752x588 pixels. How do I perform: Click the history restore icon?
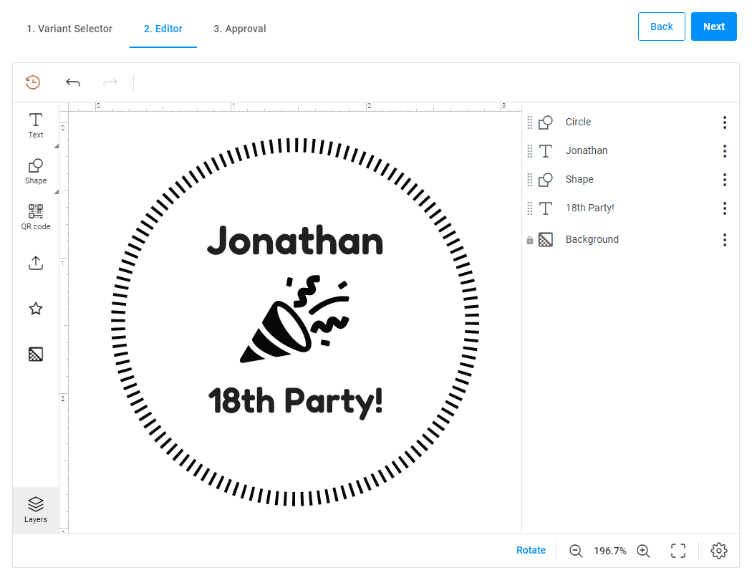point(33,82)
